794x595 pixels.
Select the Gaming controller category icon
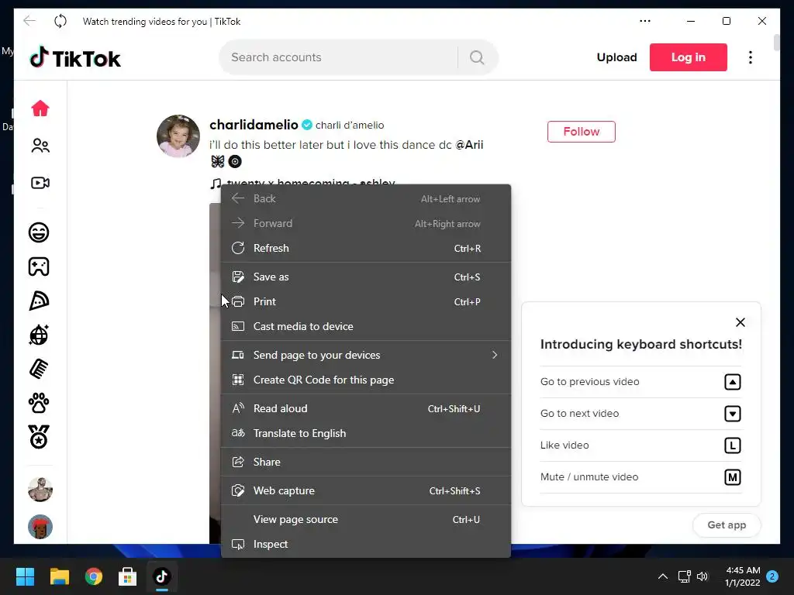coord(39,267)
